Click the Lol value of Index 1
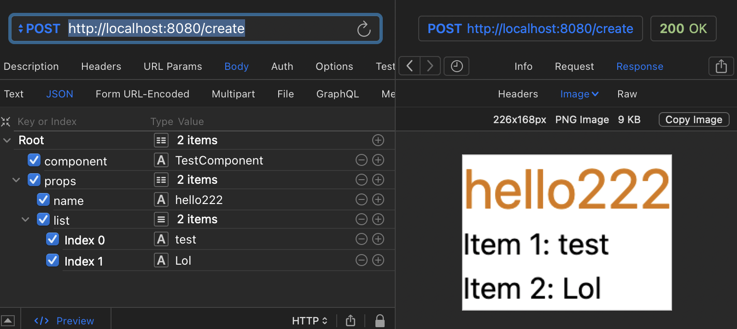 [x=183, y=261]
